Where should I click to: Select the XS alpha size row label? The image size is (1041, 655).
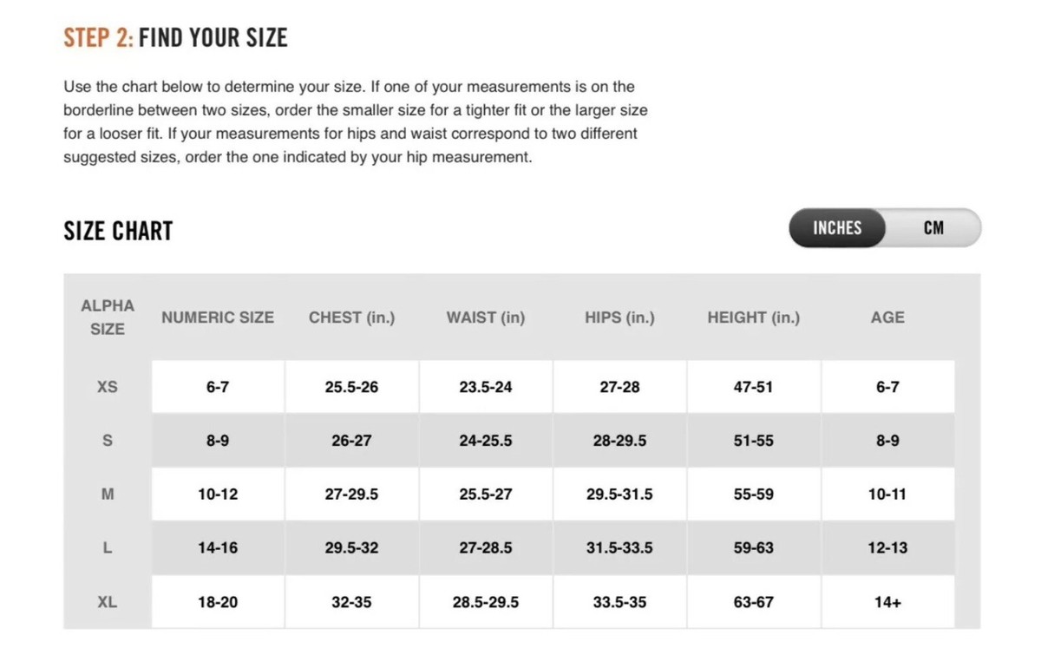click(x=108, y=387)
